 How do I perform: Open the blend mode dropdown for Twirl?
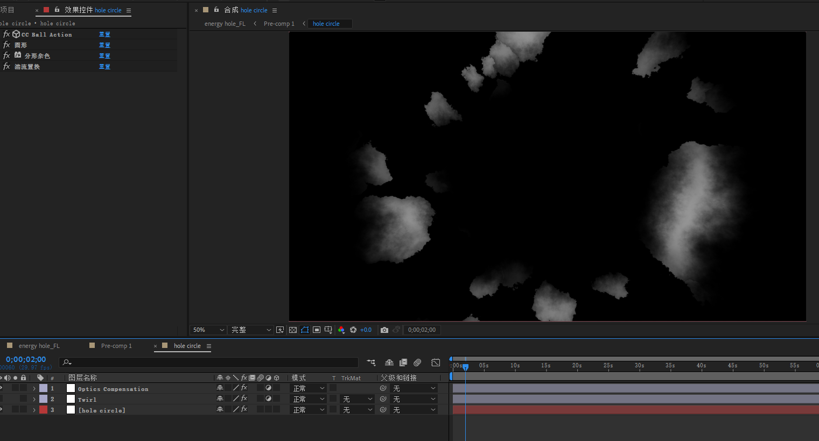click(309, 399)
